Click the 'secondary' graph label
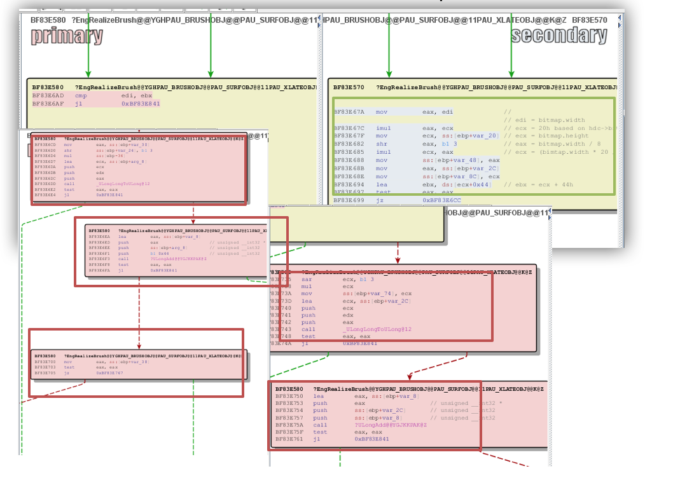This screenshot has height=478, width=673. click(x=559, y=36)
